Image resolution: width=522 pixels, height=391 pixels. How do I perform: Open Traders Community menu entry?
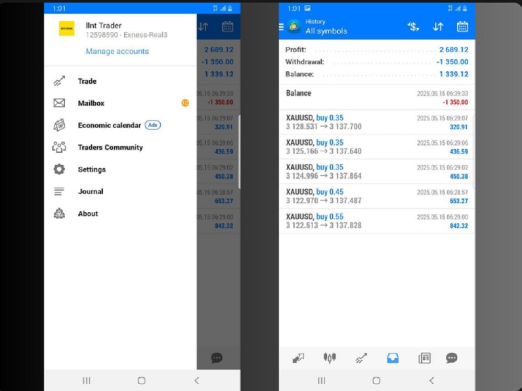tap(120, 148)
